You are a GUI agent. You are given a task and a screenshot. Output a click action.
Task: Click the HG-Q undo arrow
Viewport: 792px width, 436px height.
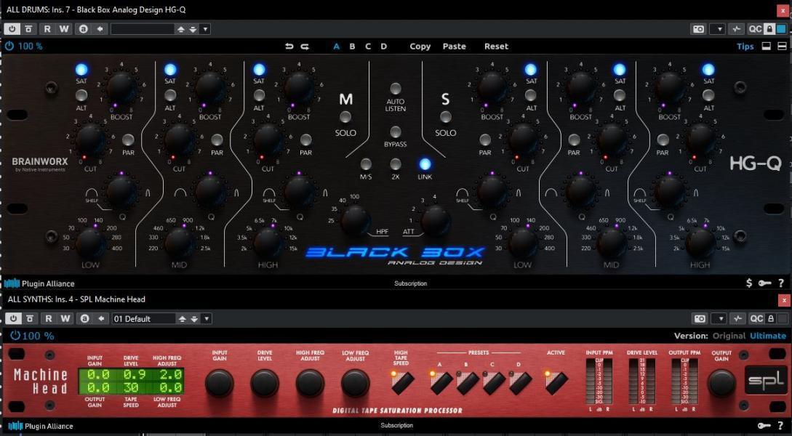289,46
